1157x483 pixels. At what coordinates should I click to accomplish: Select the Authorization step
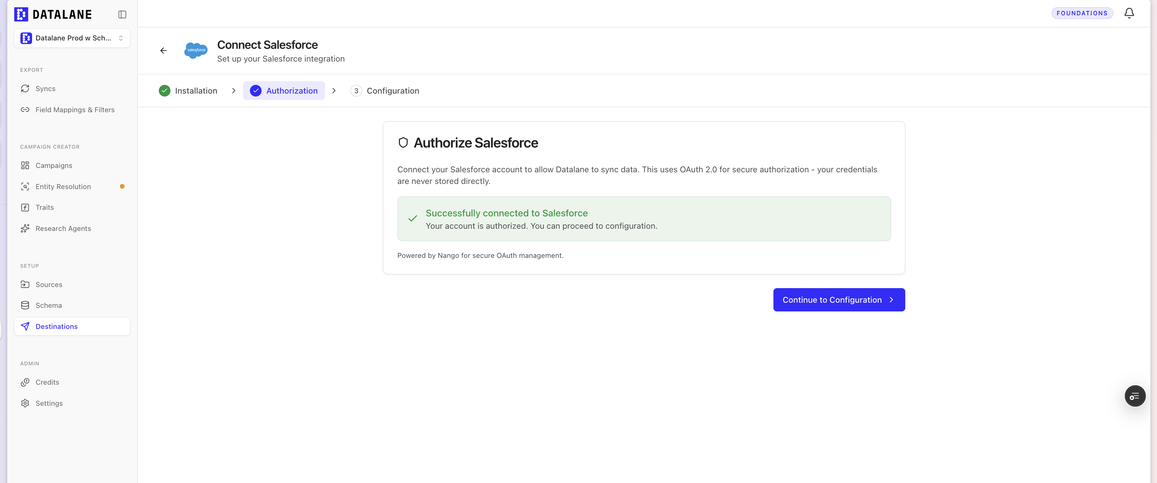coord(284,90)
